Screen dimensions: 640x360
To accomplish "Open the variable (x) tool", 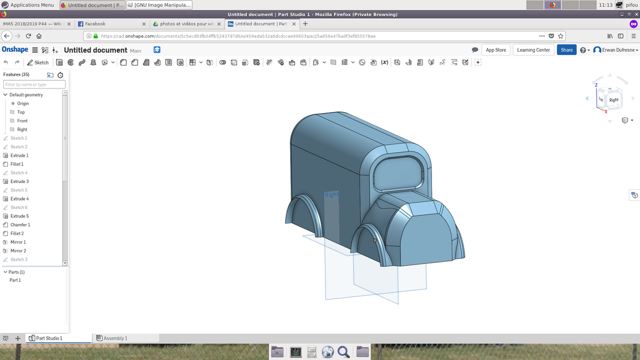I will (384, 62).
